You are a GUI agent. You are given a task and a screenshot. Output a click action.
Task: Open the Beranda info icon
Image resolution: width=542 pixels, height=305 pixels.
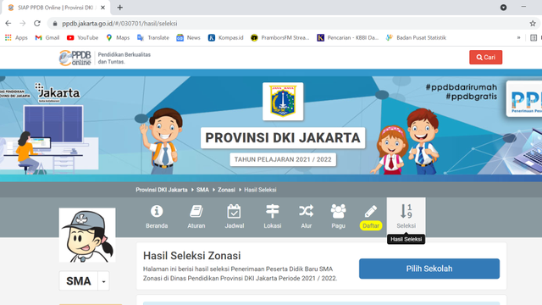click(x=157, y=211)
